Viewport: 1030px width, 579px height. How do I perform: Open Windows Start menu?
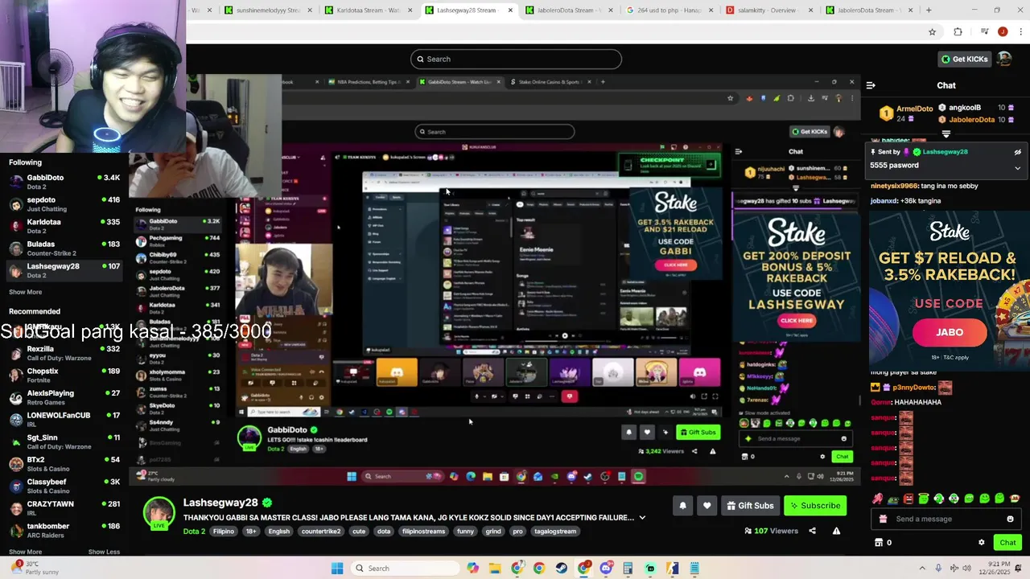pyautogui.click(x=337, y=569)
